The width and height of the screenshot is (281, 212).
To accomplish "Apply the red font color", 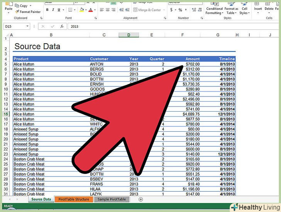I will click(91, 10).
